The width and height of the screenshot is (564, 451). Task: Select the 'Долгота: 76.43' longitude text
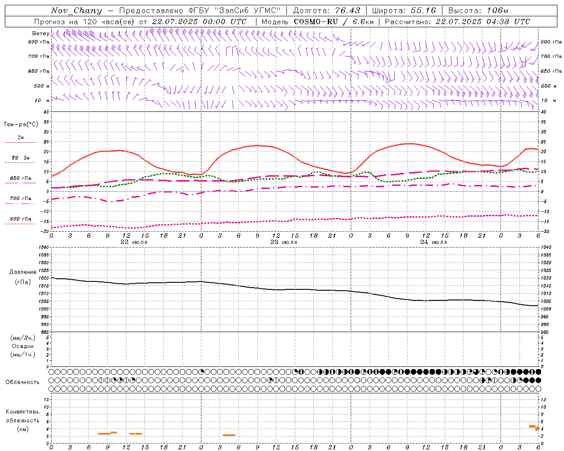327,11
